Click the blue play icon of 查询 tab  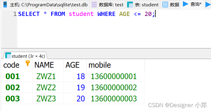point(185,4)
